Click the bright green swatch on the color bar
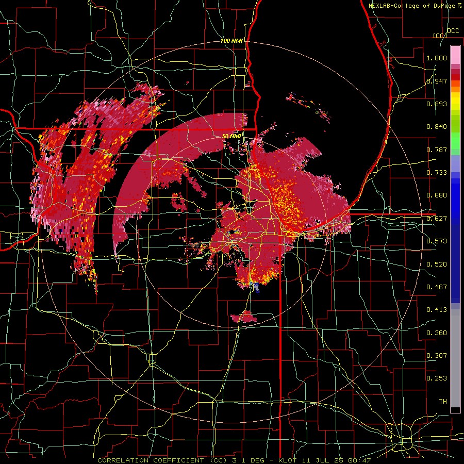The height and width of the screenshot is (464, 464). [x=455, y=141]
